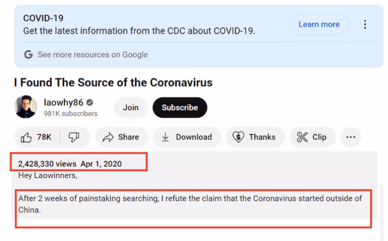Viewport: 388px width, 241px height.
Task: Expand the video description text
Action: coord(190,204)
